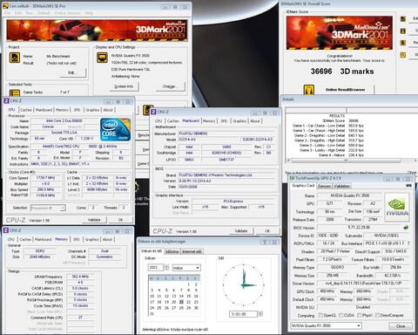The image size is (418, 335).
Task: Enable the PhysX checkbox in GPU-Z
Action: 360,315
